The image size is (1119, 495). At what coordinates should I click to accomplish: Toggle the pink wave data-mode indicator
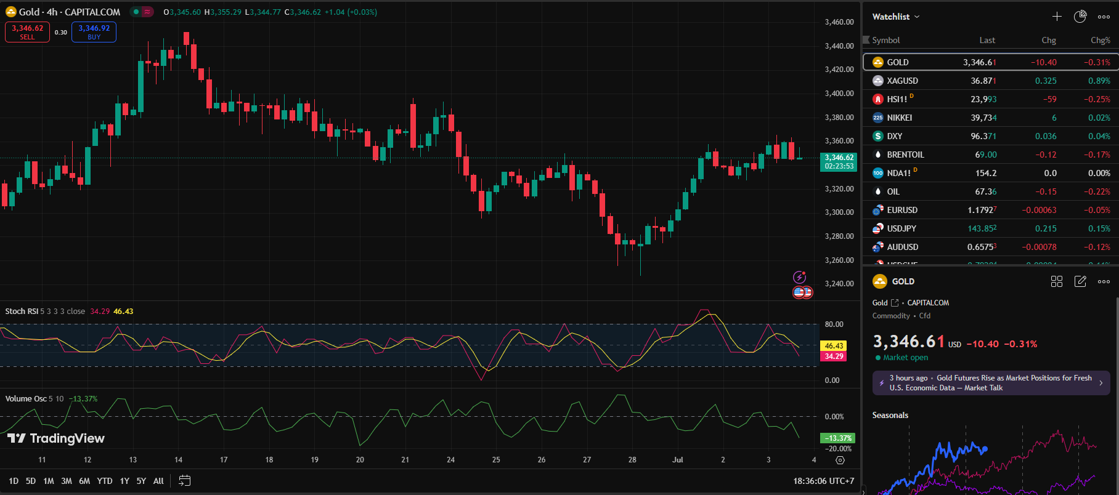[147, 12]
